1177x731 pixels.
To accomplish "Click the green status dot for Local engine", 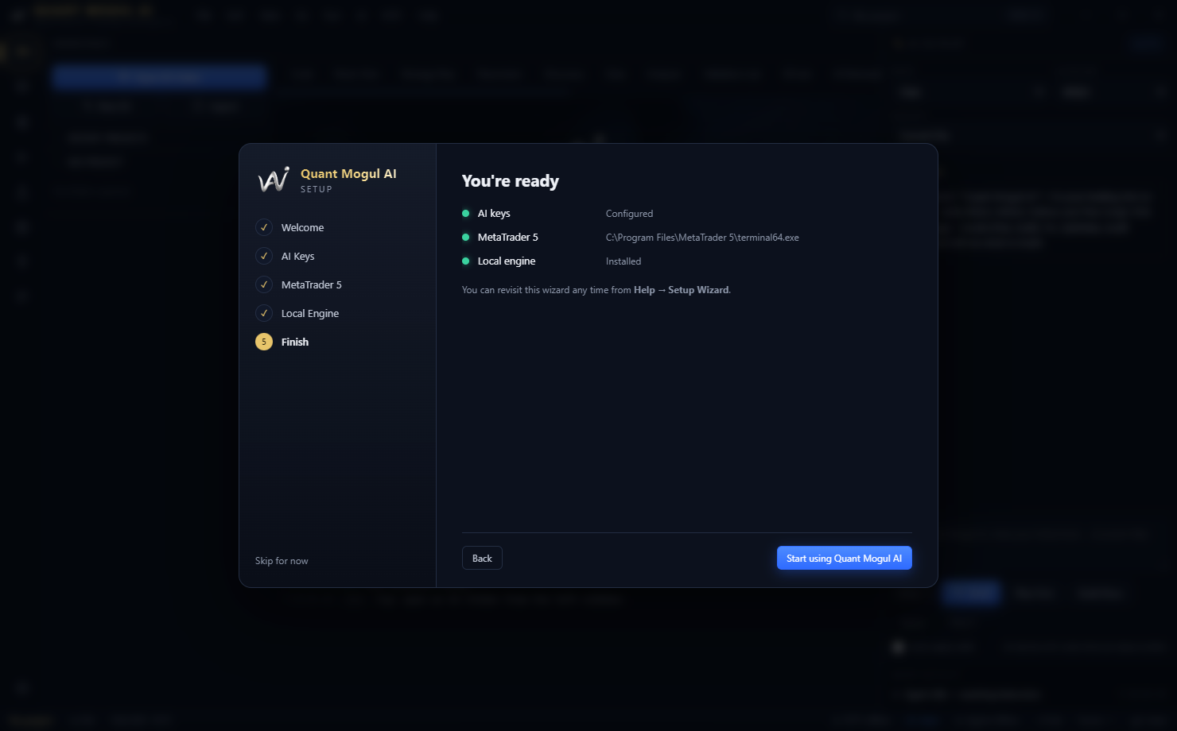I will (466, 261).
